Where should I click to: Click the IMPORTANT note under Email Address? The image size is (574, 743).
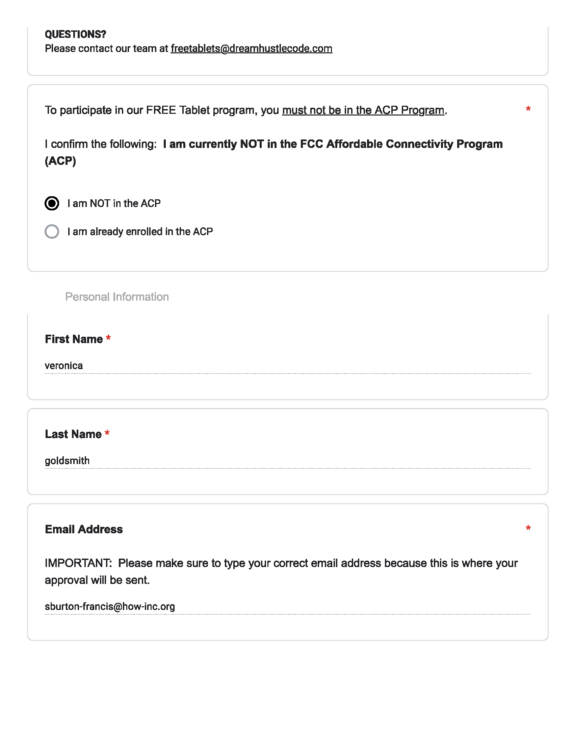[x=281, y=571]
